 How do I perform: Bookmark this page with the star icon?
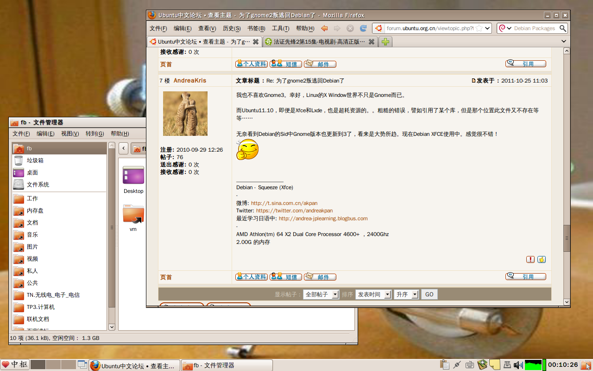tap(479, 28)
